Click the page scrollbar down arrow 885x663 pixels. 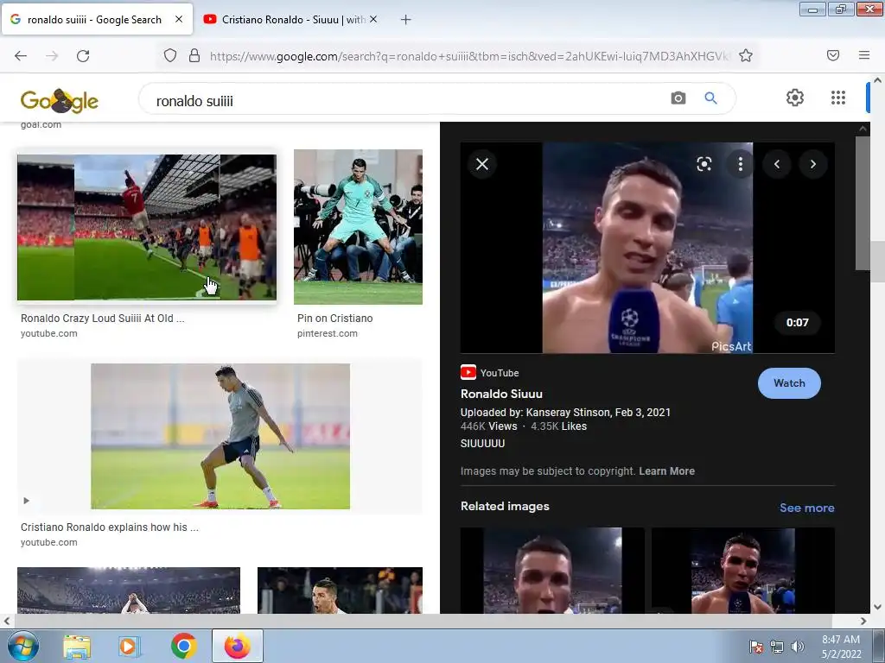(x=877, y=607)
